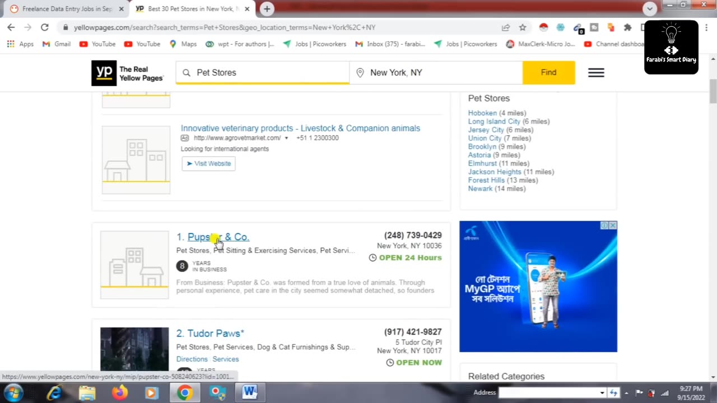This screenshot has height=403, width=717.
Task: Click Services under Tudor Paws
Action: [x=226, y=359]
